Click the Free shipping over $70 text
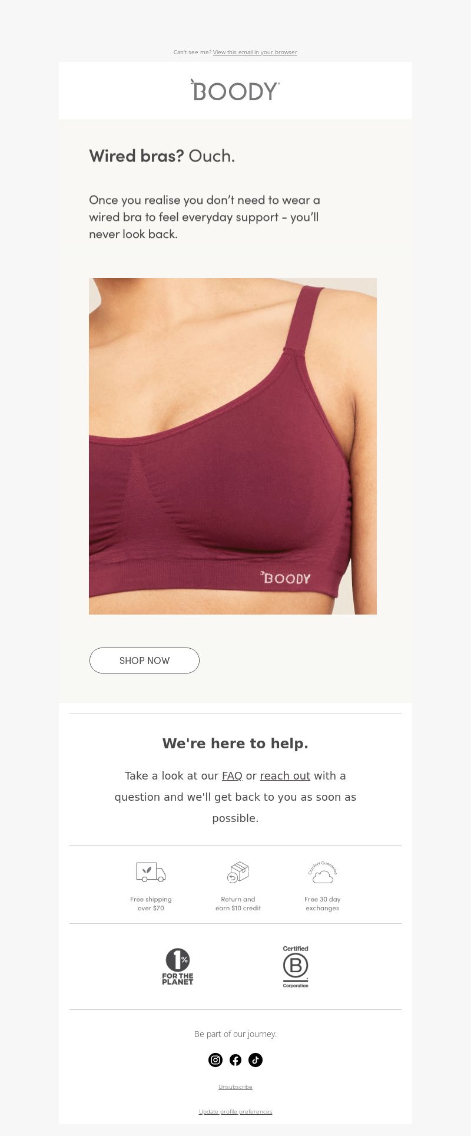The image size is (471, 1136). point(151,904)
